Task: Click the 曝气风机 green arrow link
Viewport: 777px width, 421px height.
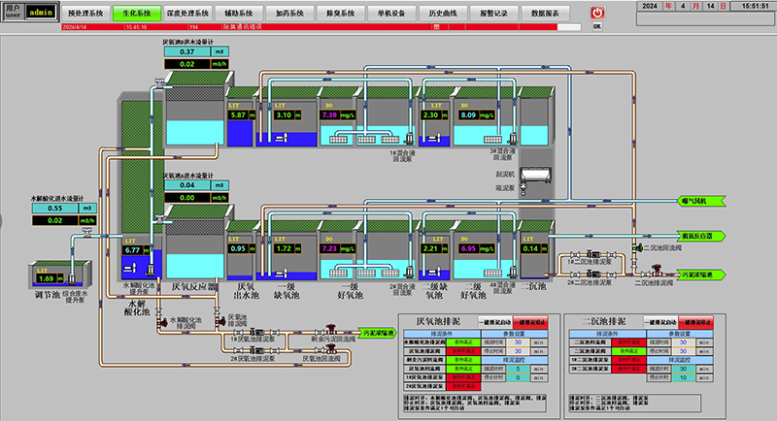Action: click(x=700, y=201)
